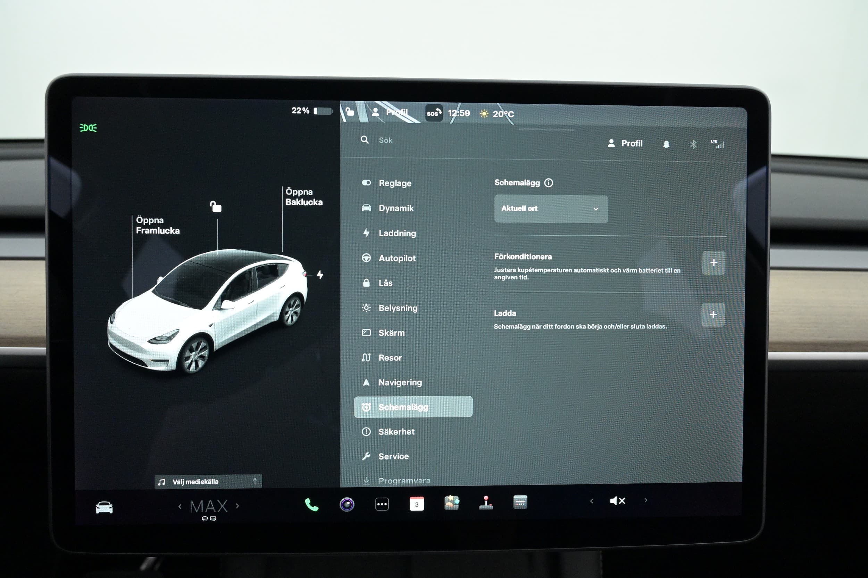Tap the LTE signal strength icon
Screen dimensions: 868x578
717,144
